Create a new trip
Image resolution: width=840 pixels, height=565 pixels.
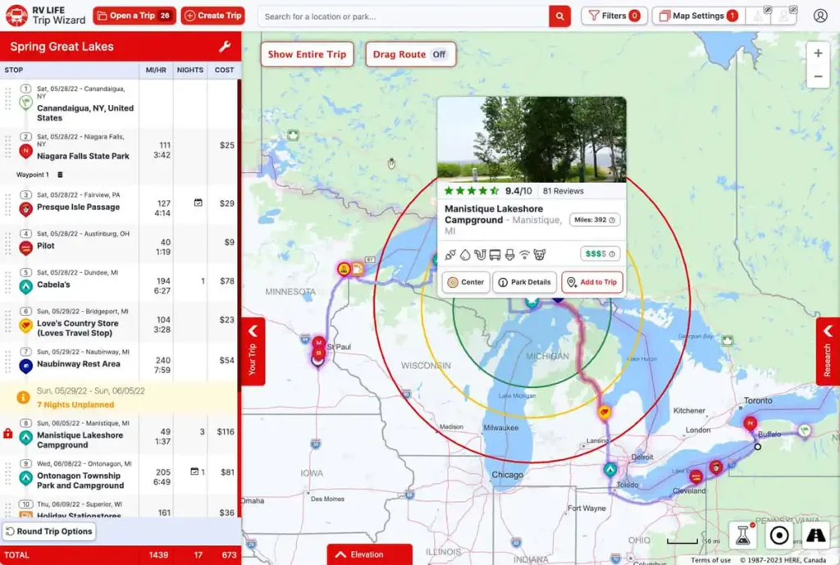(212, 16)
